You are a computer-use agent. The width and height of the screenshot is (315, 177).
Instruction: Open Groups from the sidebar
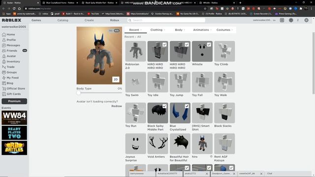pyautogui.click(x=9, y=72)
